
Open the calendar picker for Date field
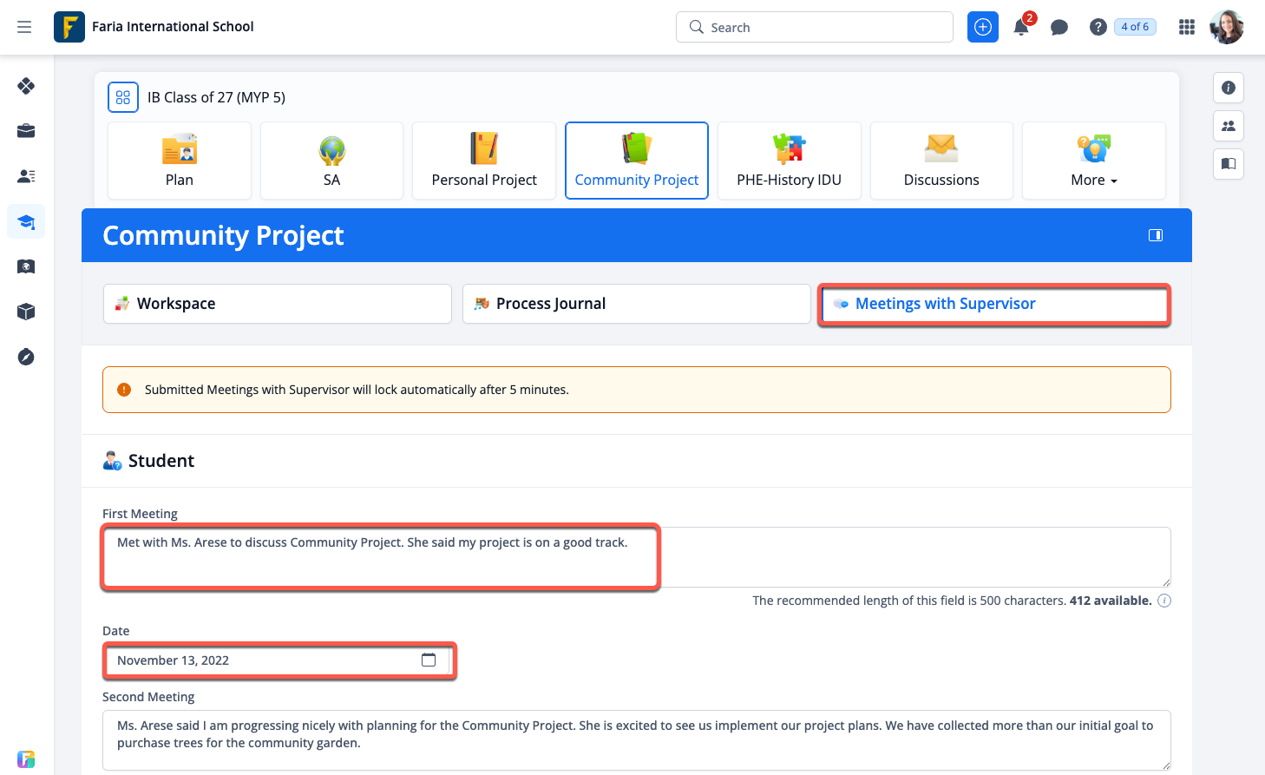[429, 660]
